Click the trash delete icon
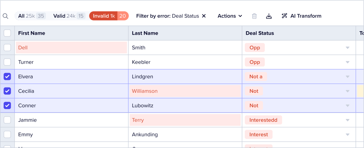Screen dimensions: 364x148 [x=254, y=16]
